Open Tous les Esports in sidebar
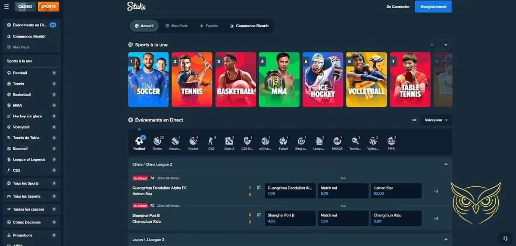Viewport: 516px width, 246px height. [31, 196]
